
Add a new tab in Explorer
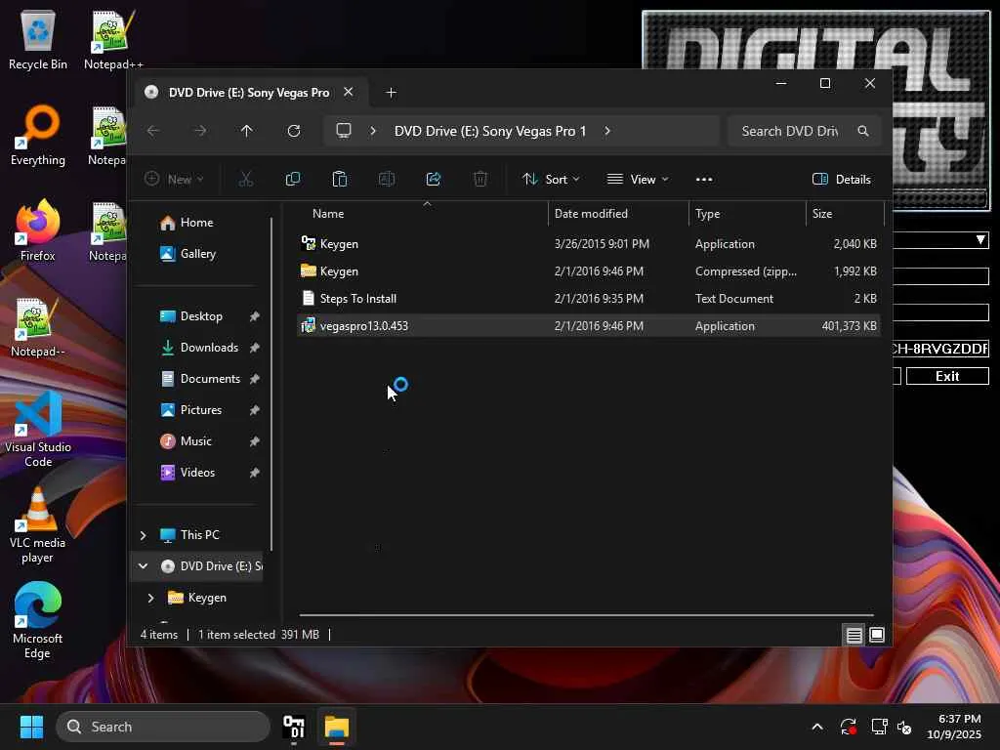392,93
